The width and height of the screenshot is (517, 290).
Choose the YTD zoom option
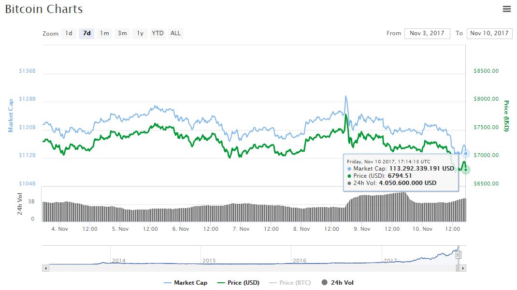[158, 33]
